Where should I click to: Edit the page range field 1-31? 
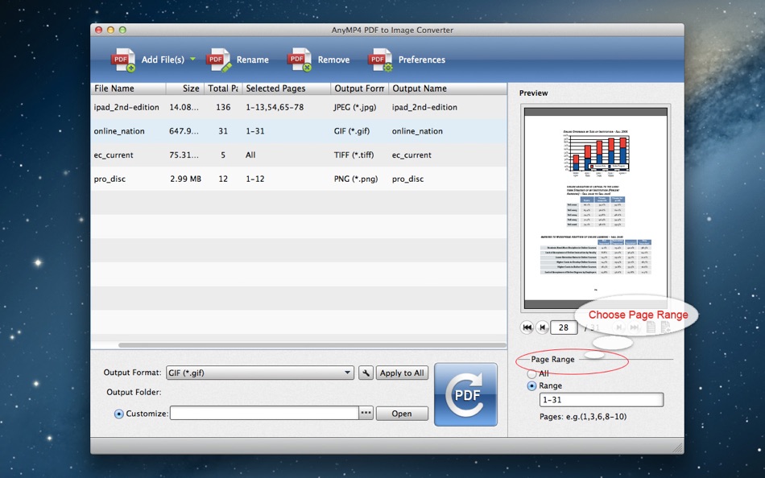(601, 399)
